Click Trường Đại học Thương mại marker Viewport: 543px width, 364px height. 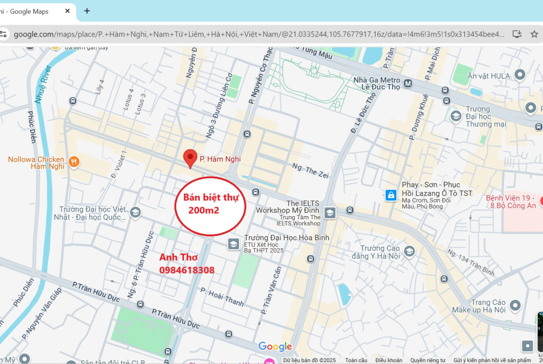click(x=456, y=115)
